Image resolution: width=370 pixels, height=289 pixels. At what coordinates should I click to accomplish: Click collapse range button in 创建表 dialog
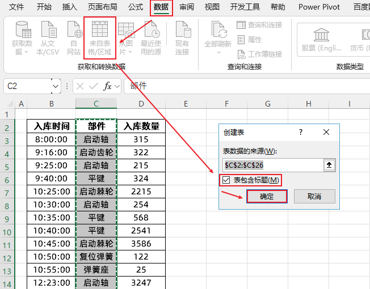coord(329,165)
